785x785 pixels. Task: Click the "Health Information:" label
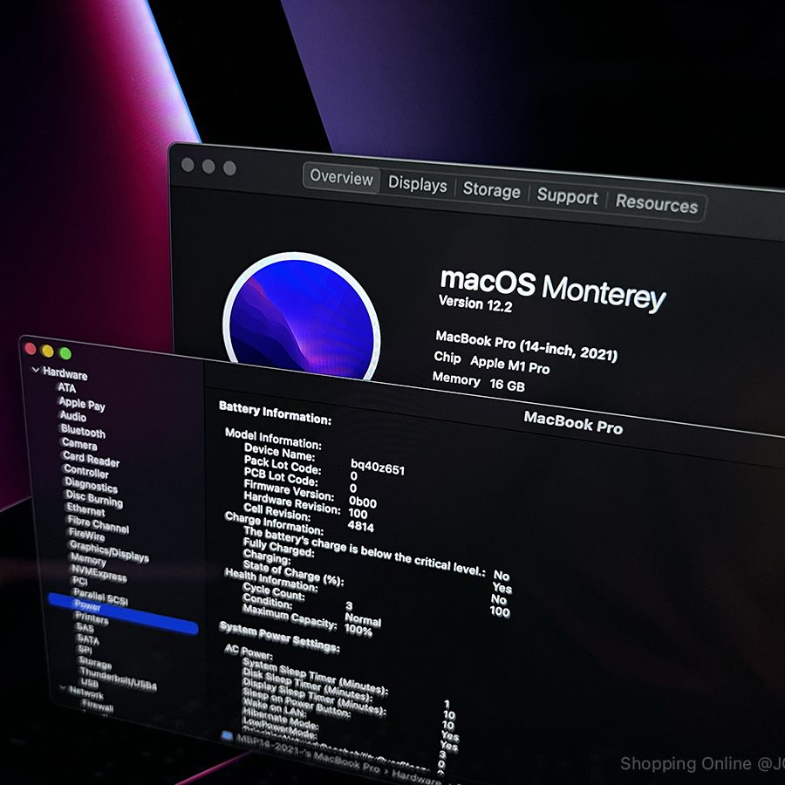click(271, 579)
